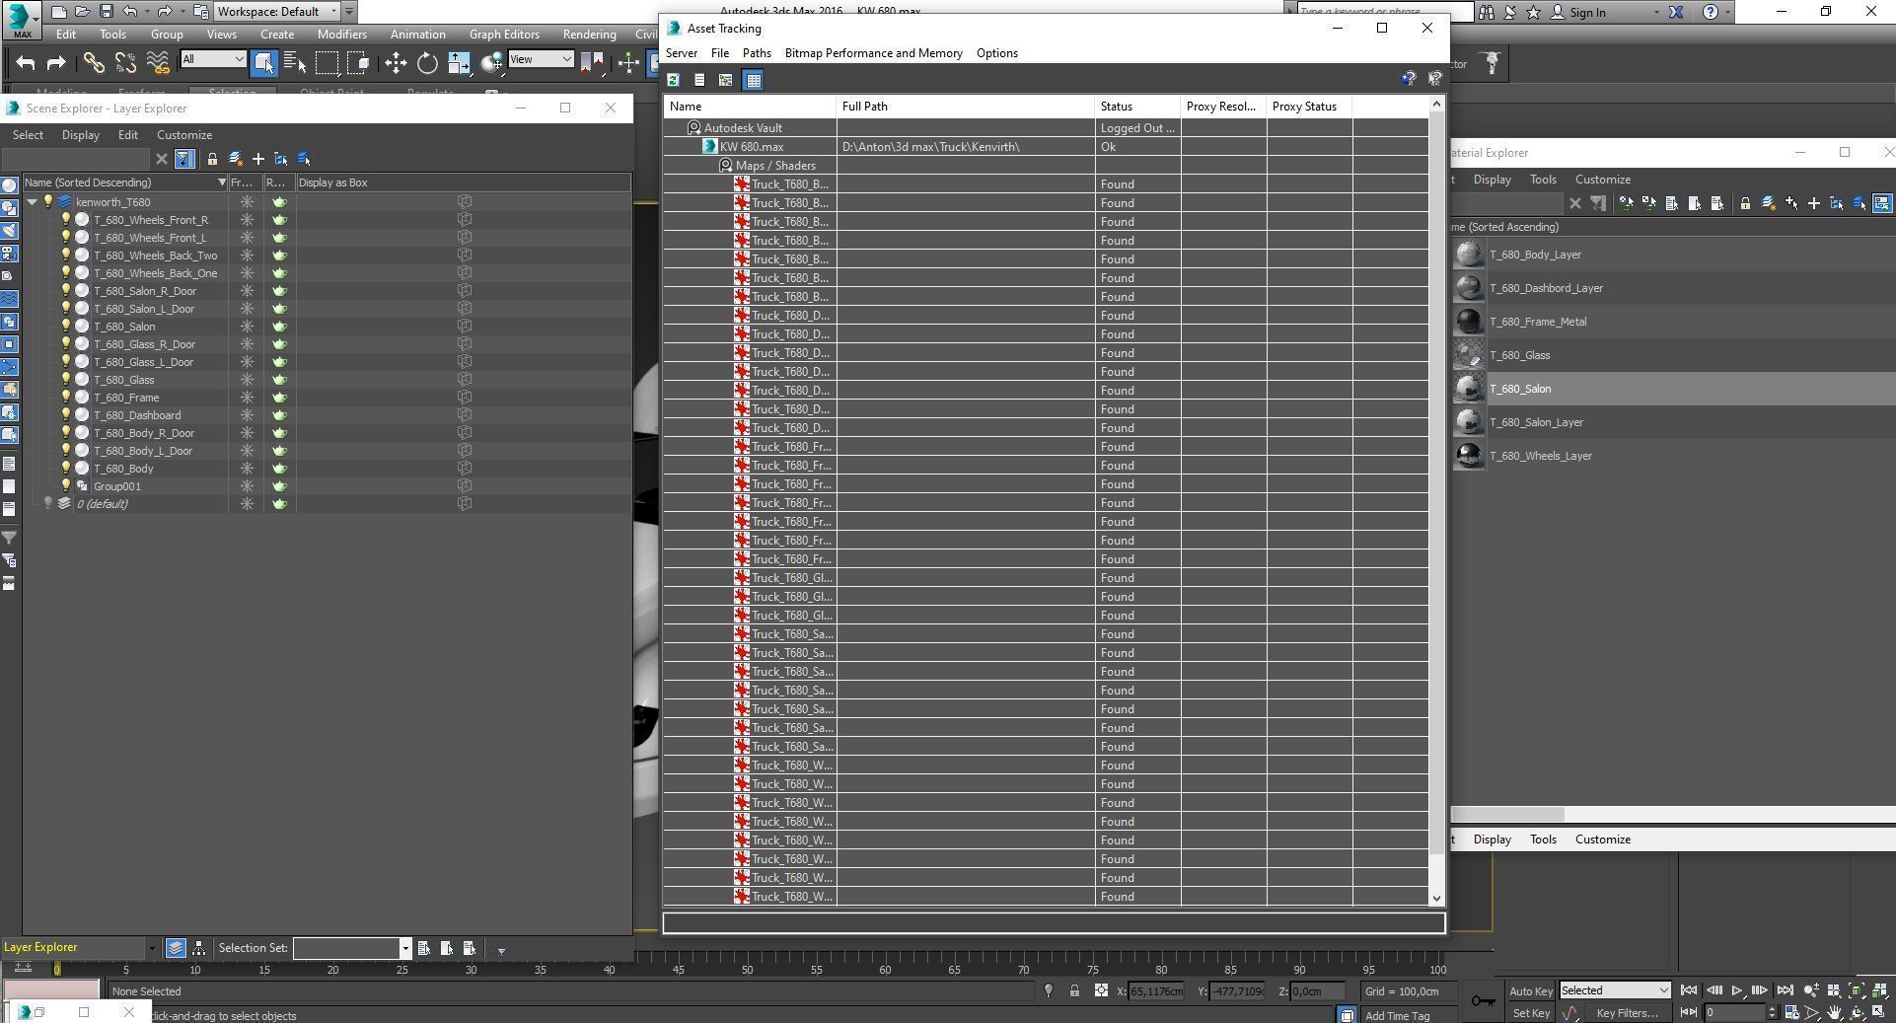The height and width of the screenshot is (1023, 1896).
Task: Open the Select by Name tool
Action: click(295, 63)
